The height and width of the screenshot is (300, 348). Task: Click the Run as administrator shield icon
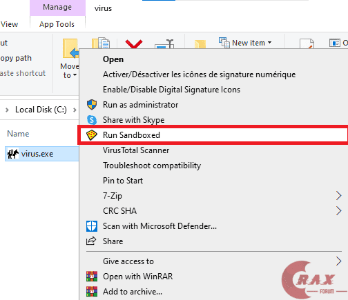(x=92, y=105)
